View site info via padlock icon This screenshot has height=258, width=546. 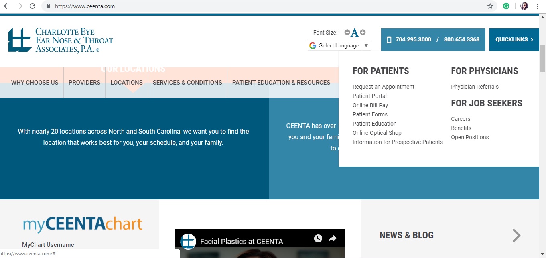click(49, 6)
